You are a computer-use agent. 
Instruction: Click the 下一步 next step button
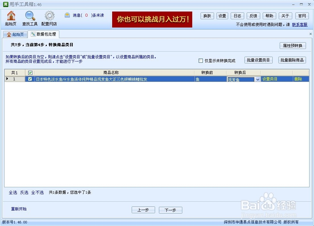pyautogui.click(x=170, y=210)
